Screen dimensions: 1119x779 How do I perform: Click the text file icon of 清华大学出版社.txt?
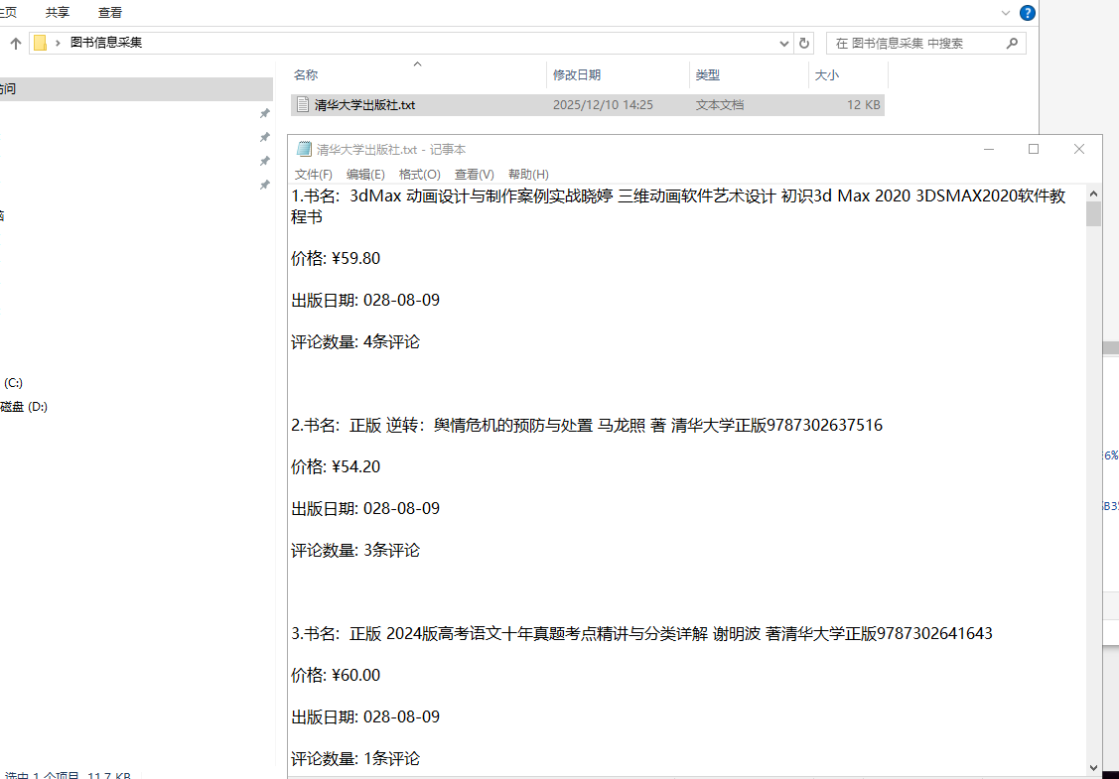pyautogui.click(x=303, y=105)
